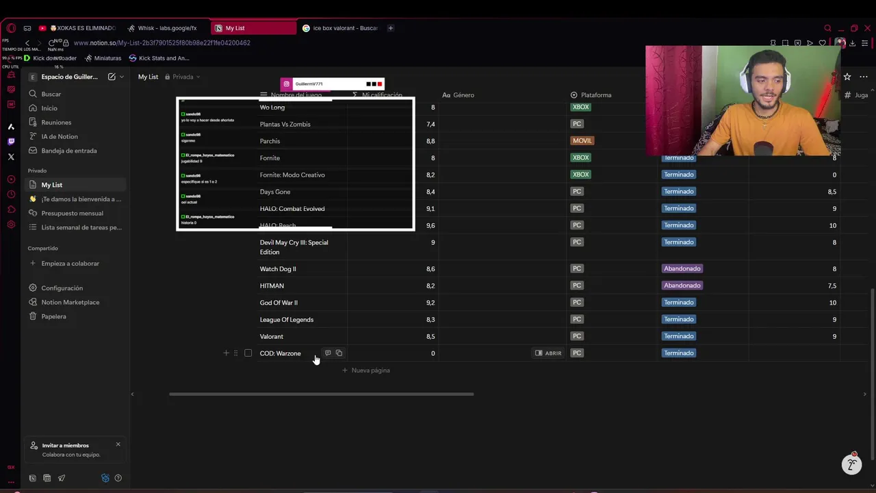Switch to the XOKAS ES ELIMINADO browser tab
This screenshot has height=493, width=876.
point(78,28)
